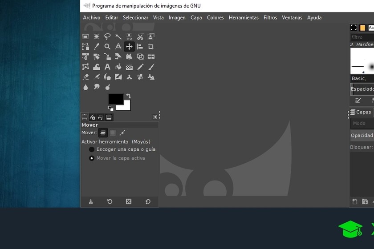
Task: Swap foreground and background colors
Action: tap(129, 96)
